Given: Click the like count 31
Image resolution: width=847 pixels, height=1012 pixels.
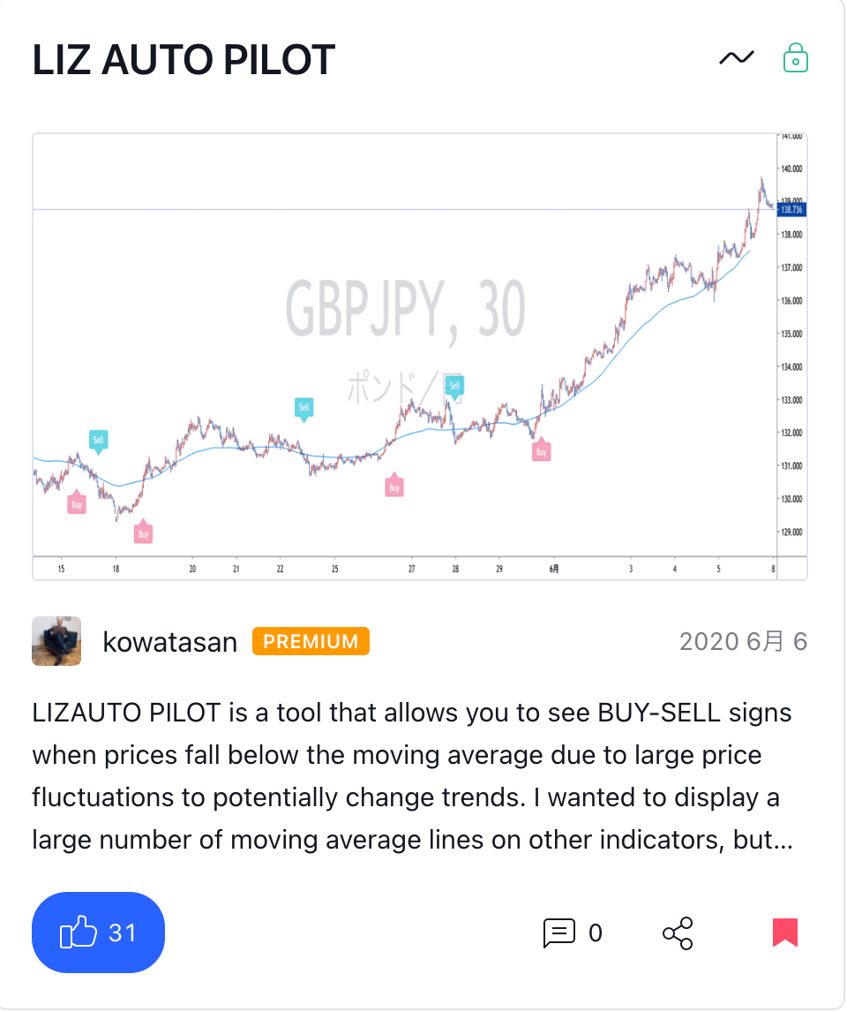Looking at the screenshot, I should [x=123, y=933].
